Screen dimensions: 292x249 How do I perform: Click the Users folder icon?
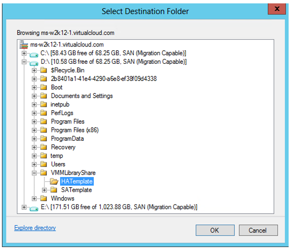coord(44,164)
